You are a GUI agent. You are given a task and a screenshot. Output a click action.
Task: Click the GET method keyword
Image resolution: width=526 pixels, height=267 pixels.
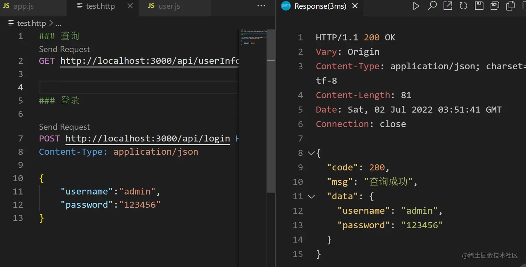(x=47, y=61)
